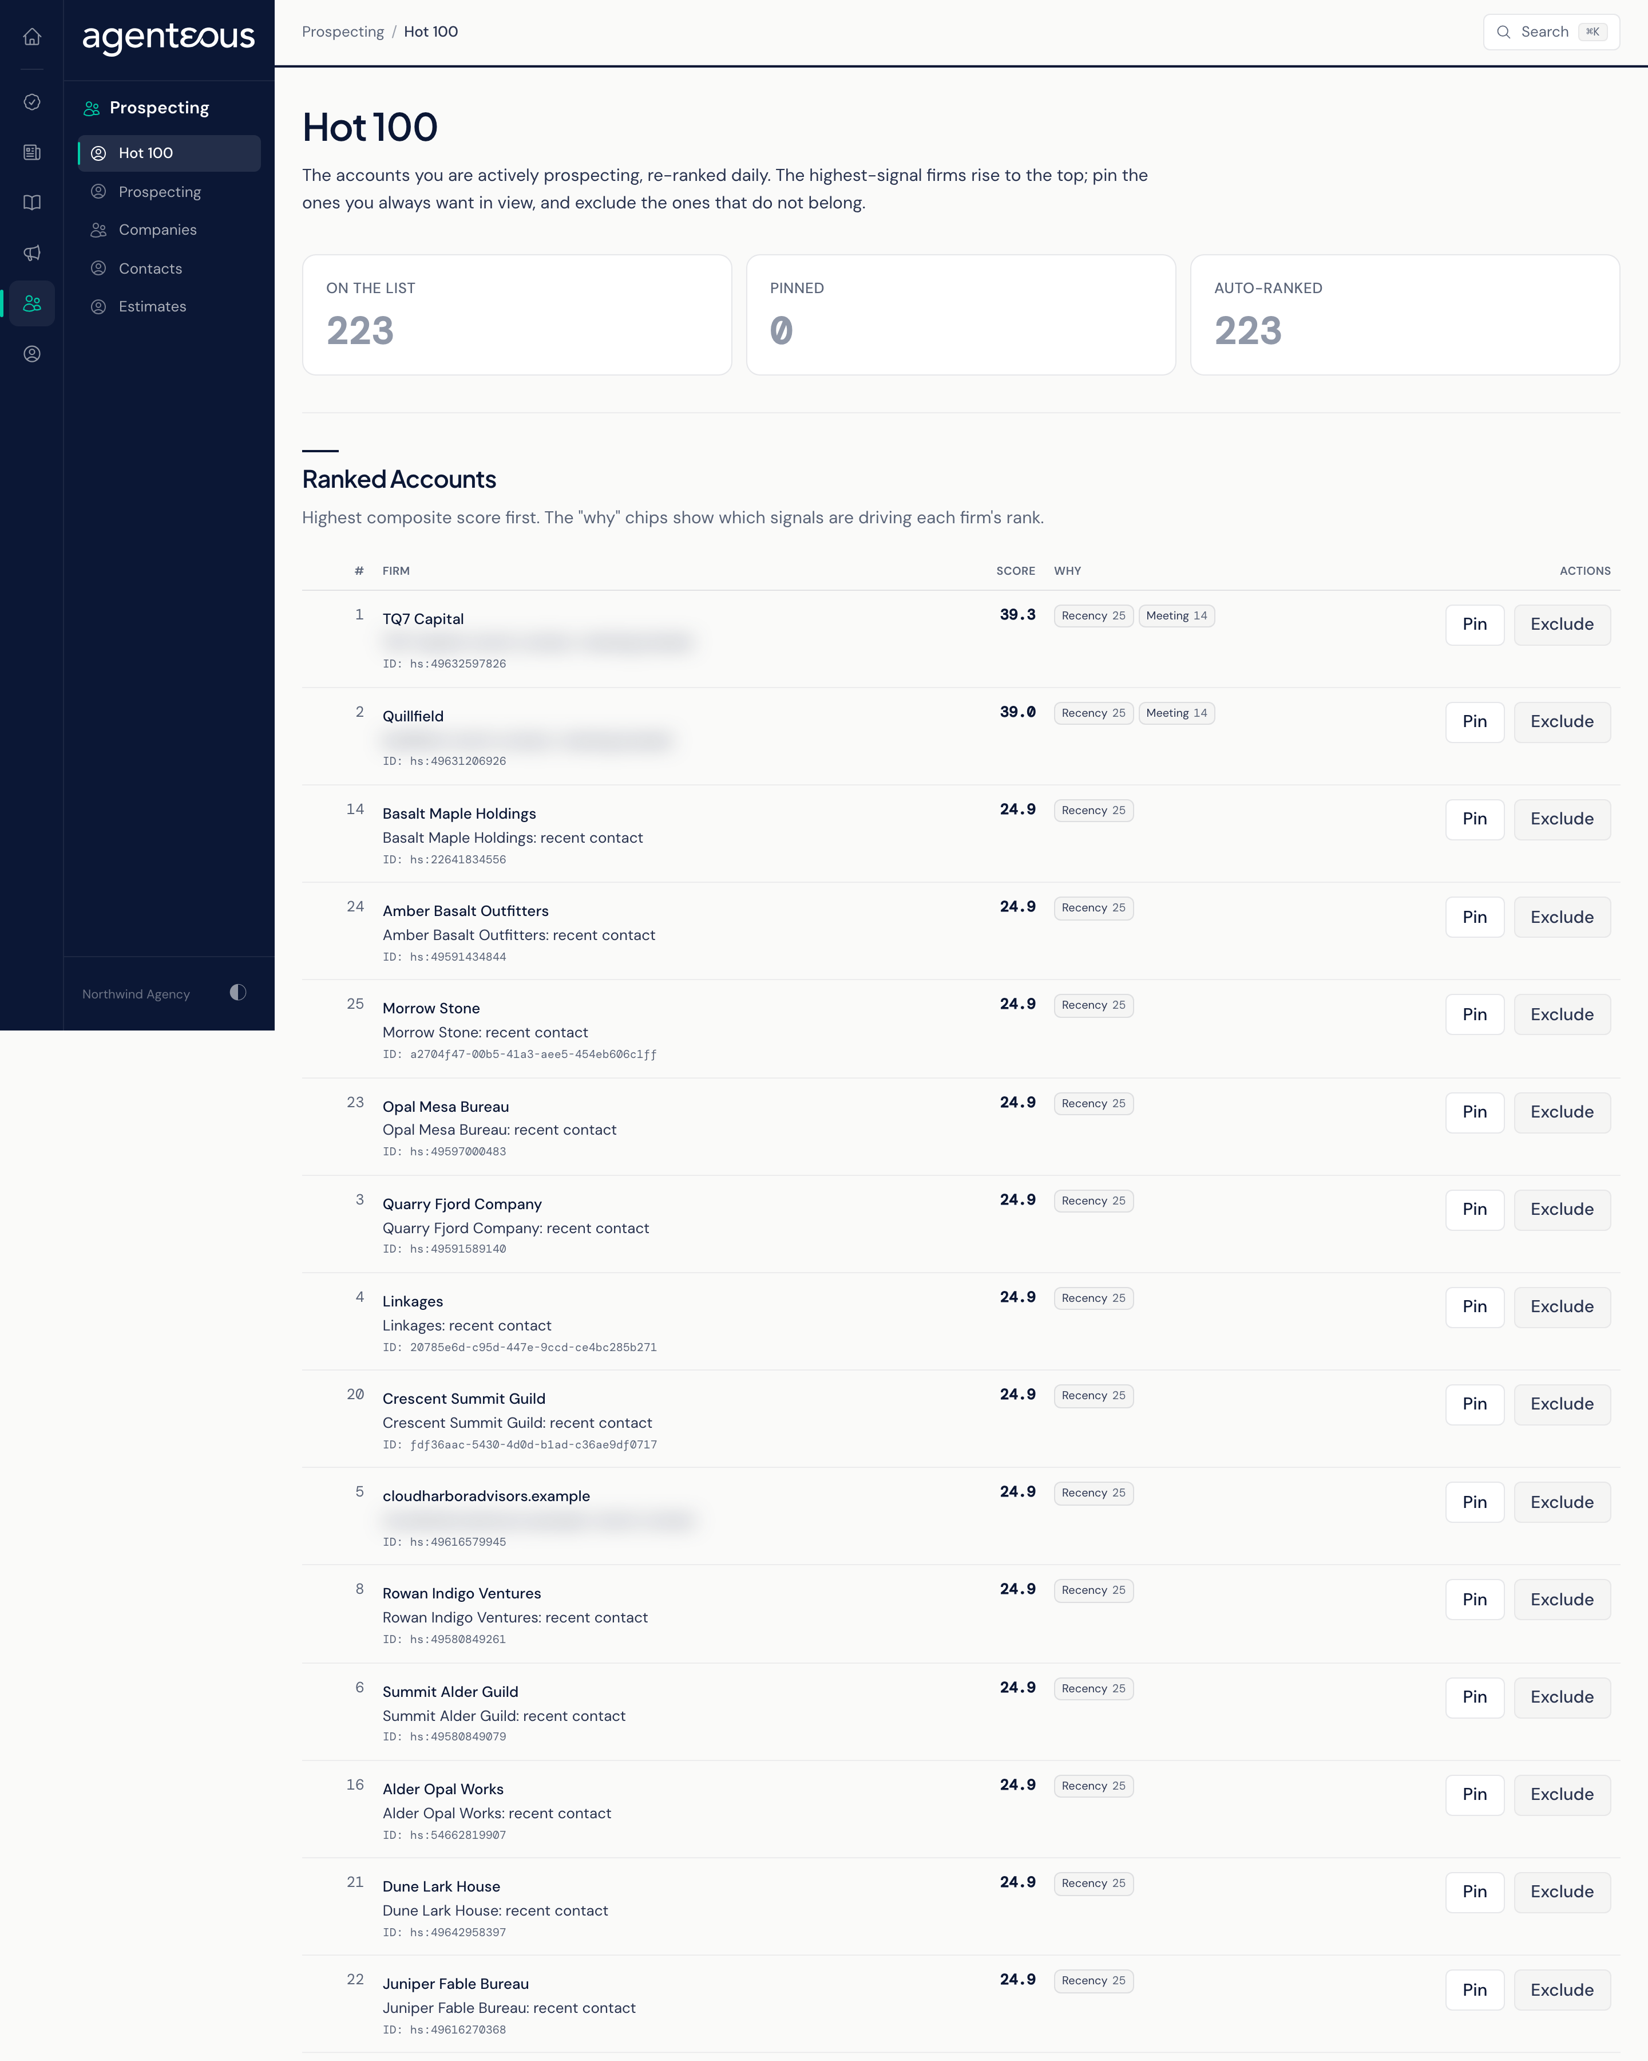Pin Amber Basalt Outfitters

pos(1474,917)
